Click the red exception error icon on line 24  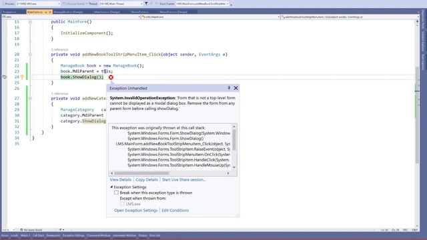(111, 77)
